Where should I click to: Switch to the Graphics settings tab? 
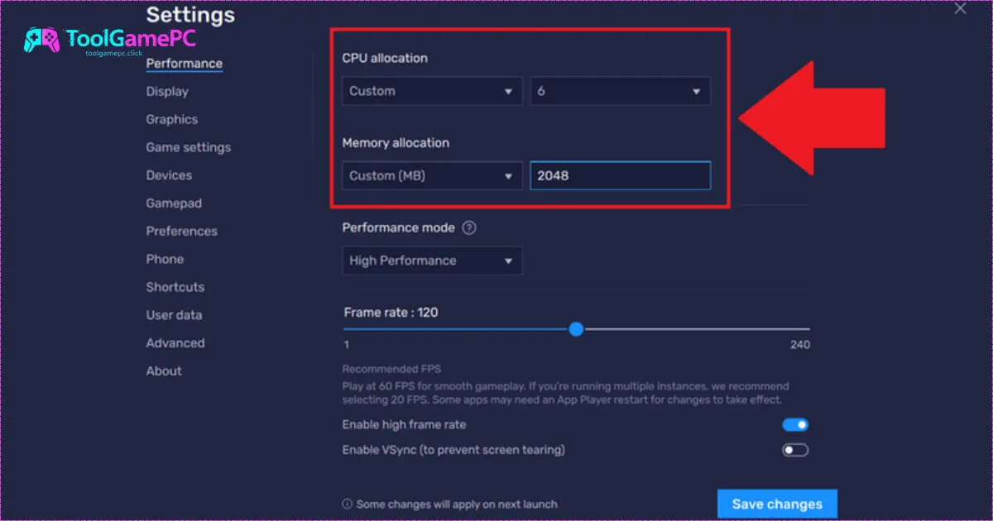coord(172,120)
